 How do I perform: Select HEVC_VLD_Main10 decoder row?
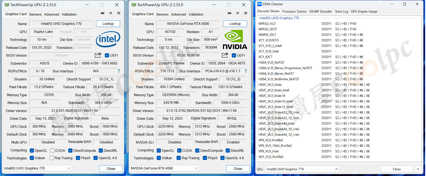tap(339, 96)
